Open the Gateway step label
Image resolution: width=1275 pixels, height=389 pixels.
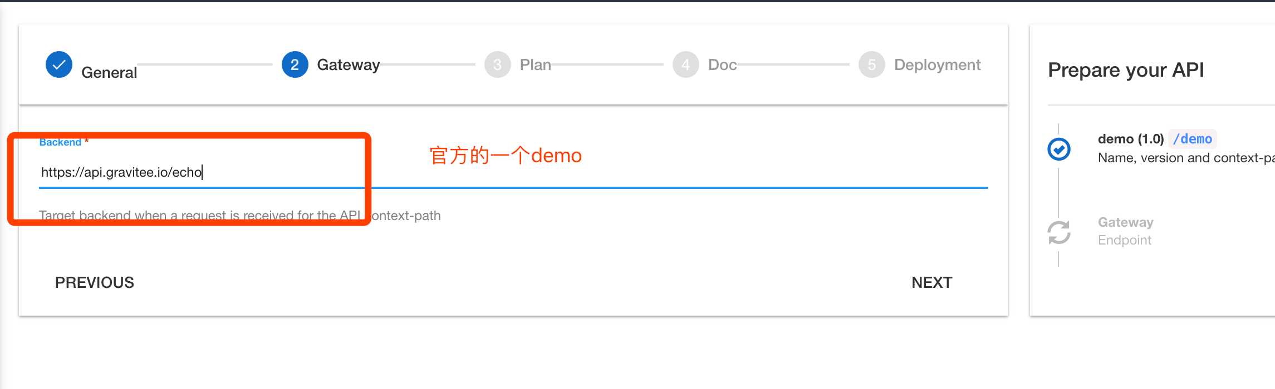click(349, 65)
